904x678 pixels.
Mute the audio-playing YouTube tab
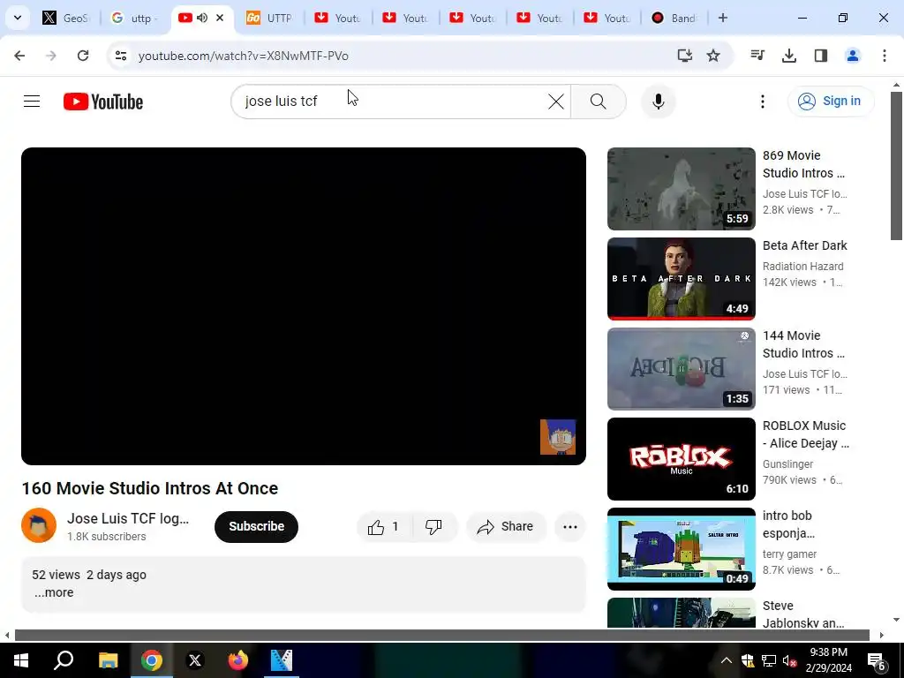(202, 18)
